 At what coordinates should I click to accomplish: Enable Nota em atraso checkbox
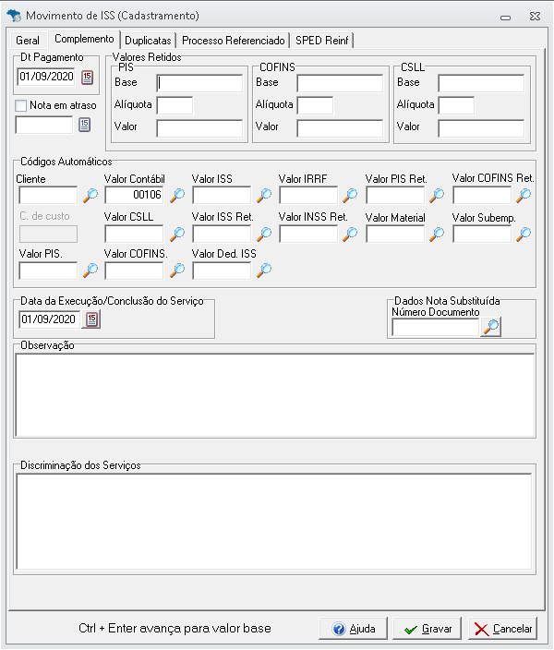coord(20,105)
